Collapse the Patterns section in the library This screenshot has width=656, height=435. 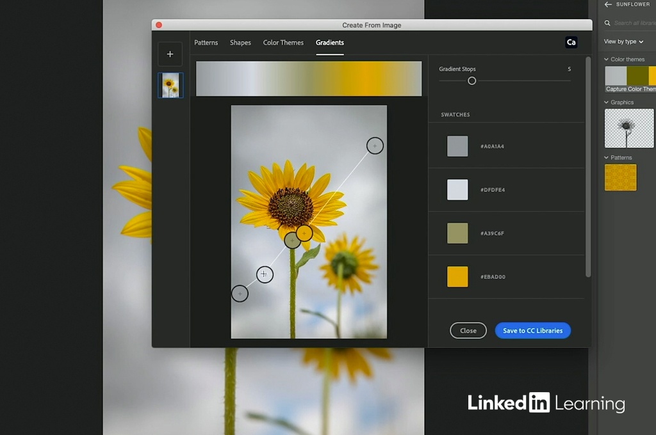pyautogui.click(x=607, y=157)
